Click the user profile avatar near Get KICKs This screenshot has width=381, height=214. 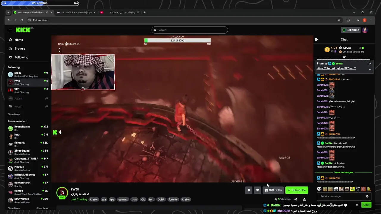pyautogui.click(x=365, y=30)
